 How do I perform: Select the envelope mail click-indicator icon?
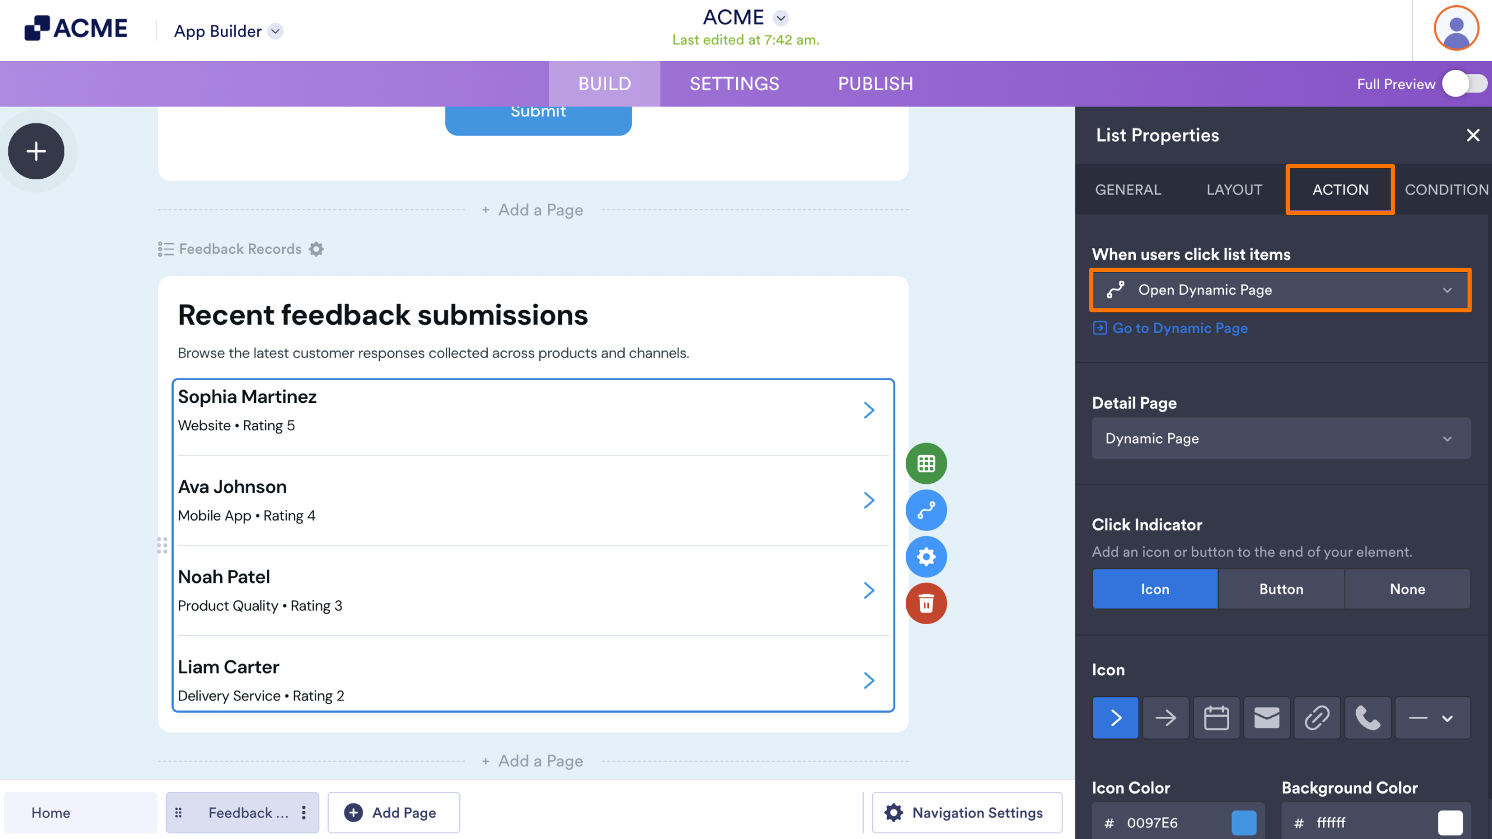pos(1266,717)
